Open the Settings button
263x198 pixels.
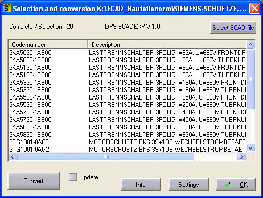[x=188, y=185]
